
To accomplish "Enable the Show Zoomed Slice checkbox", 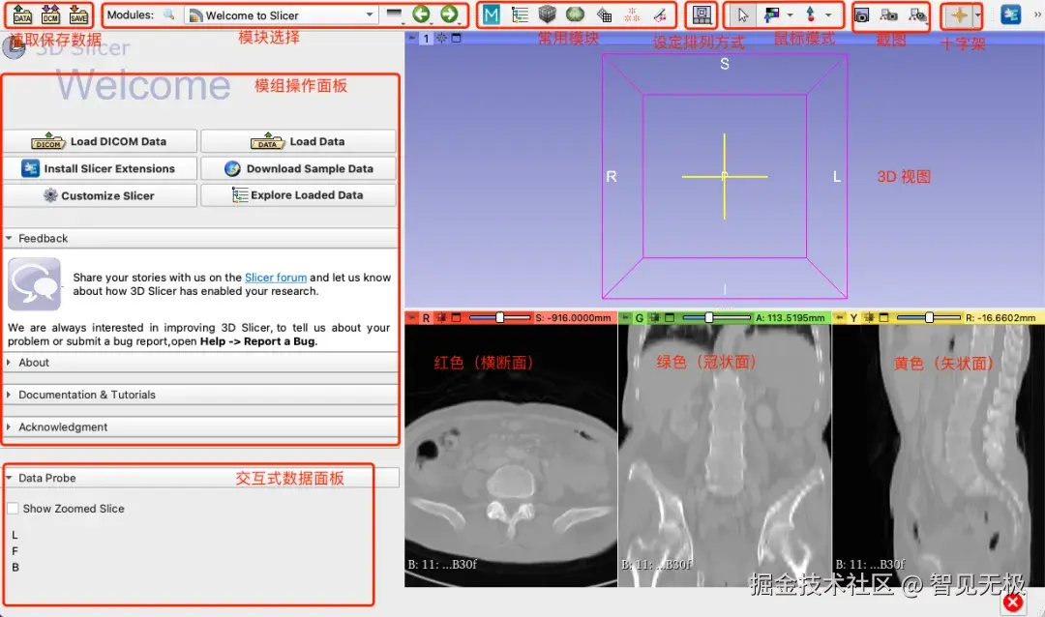I will coord(13,509).
